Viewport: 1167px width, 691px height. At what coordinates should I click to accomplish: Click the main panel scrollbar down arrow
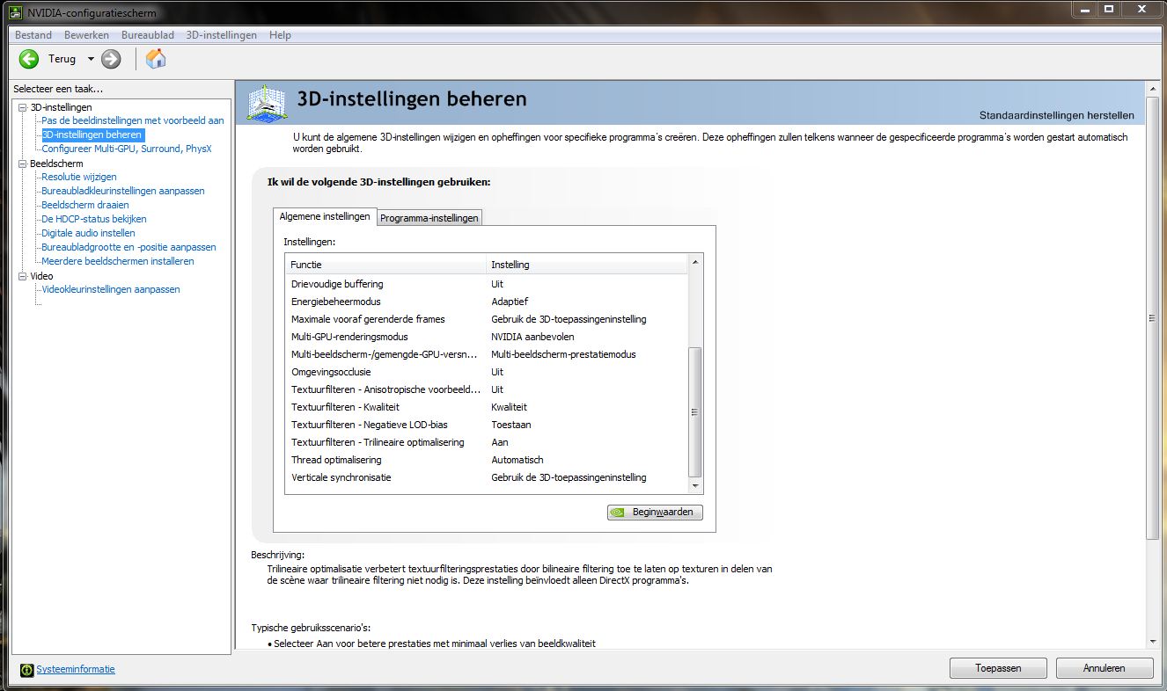pos(1153,643)
